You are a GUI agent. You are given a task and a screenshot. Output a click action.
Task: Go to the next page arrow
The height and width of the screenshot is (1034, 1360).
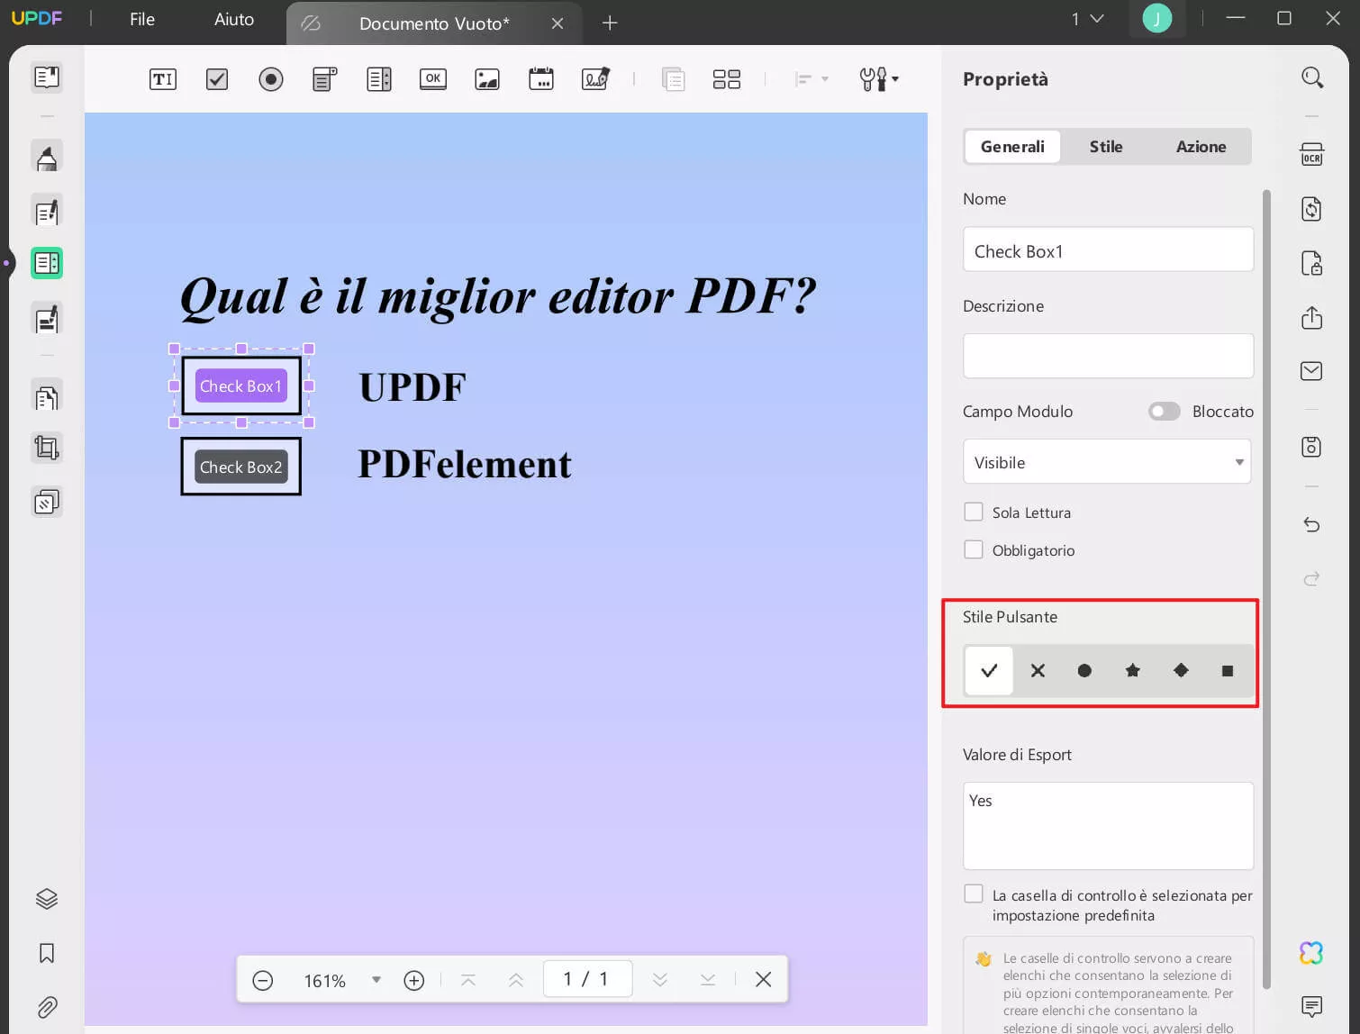660,979
